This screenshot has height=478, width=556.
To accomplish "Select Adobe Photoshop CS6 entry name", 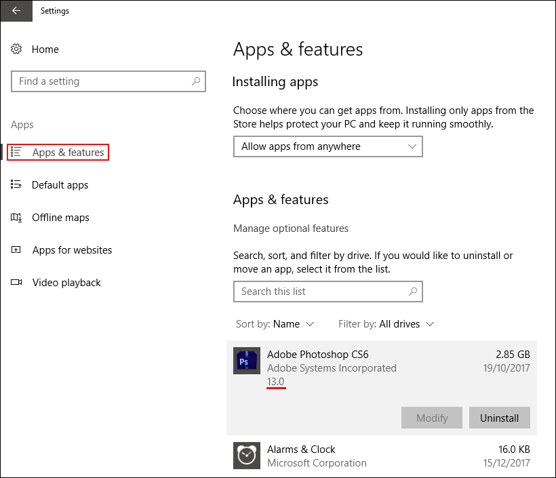I will [x=318, y=354].
